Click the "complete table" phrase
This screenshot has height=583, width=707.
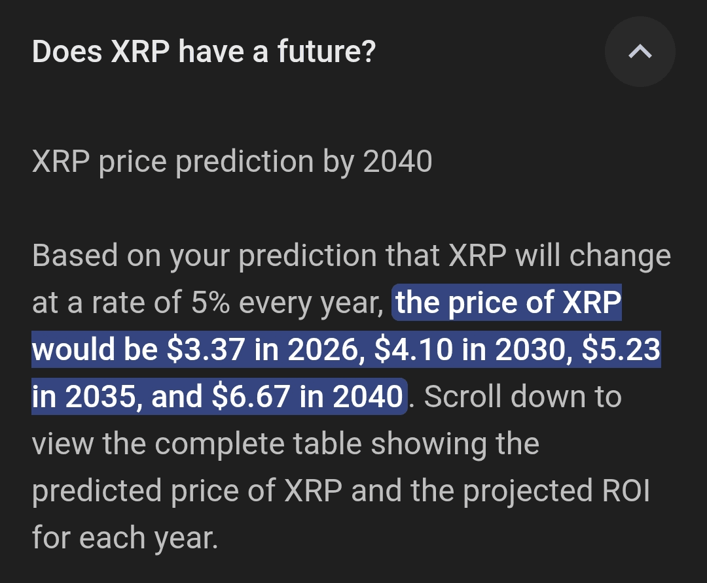pyautogui.click(x=259, y=443)
